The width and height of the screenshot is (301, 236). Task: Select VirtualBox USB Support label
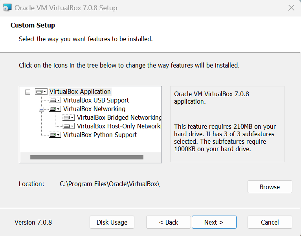(x=96, y=101)
